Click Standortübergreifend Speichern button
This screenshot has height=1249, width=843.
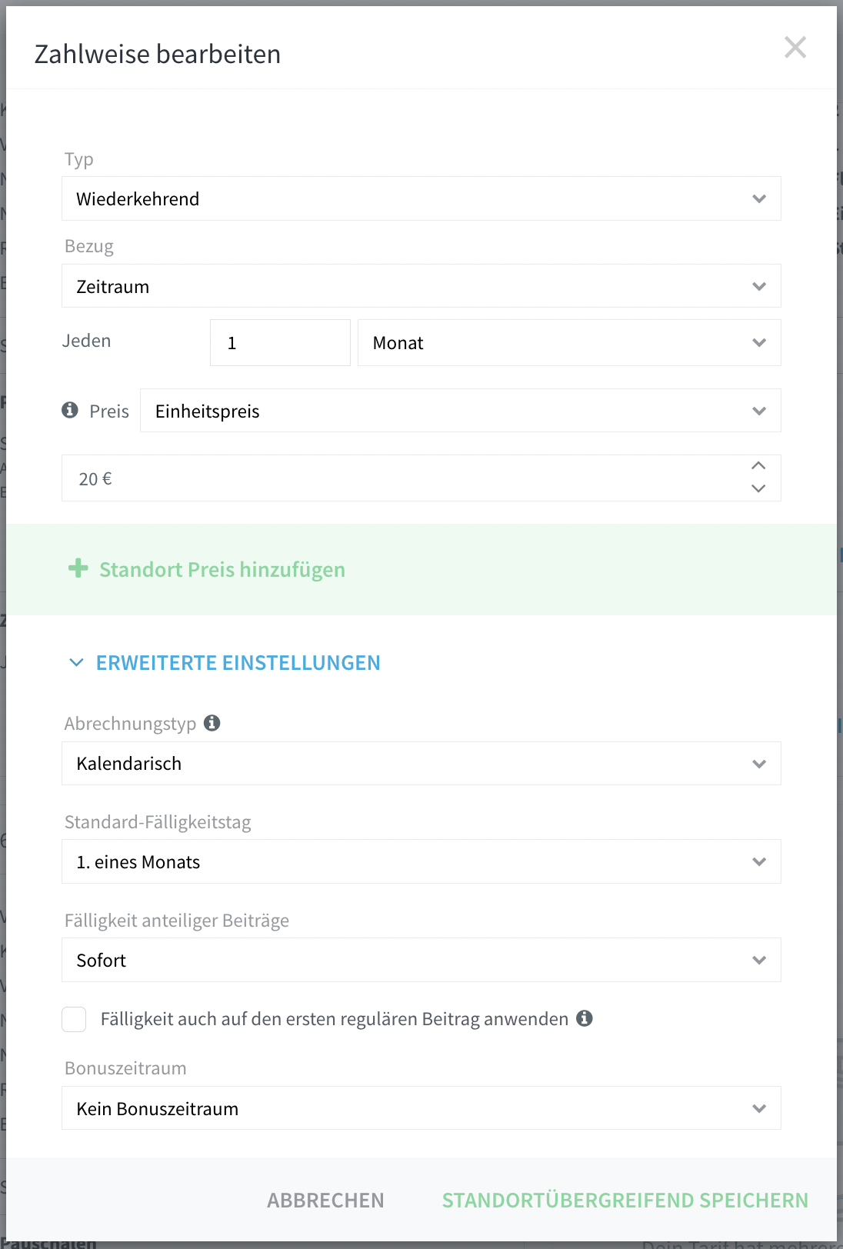625,1201
